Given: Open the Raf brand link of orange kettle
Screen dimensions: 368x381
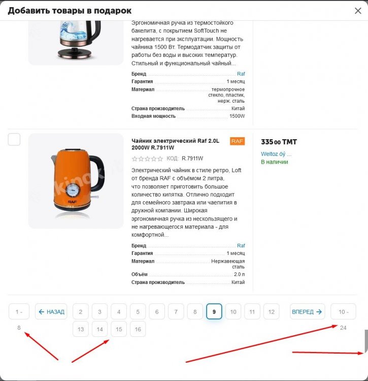Looking at the screenshot, I should pyautogui.click(x=241, y=245).
